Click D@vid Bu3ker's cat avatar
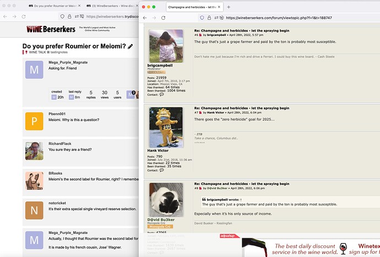 (166, 200)
